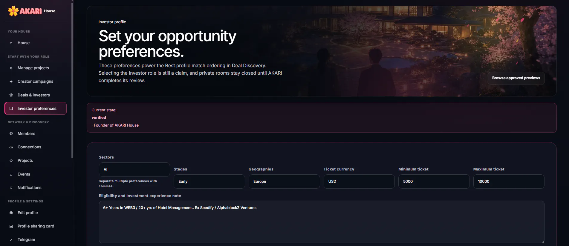This screenshot has width=569, height=246.
Task: Click Browse approved previews button
Action: [516, 78]
